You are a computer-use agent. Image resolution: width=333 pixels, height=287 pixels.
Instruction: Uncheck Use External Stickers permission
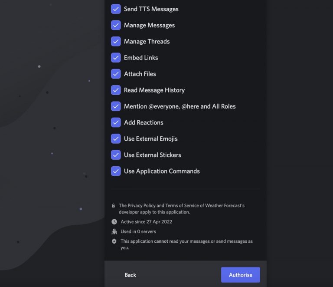pos(116,155)
